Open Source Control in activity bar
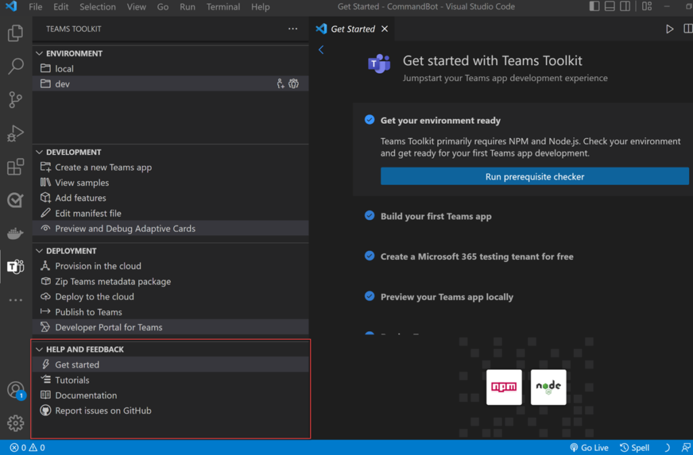Screen dimensions: 693x455 coord(15,100)
